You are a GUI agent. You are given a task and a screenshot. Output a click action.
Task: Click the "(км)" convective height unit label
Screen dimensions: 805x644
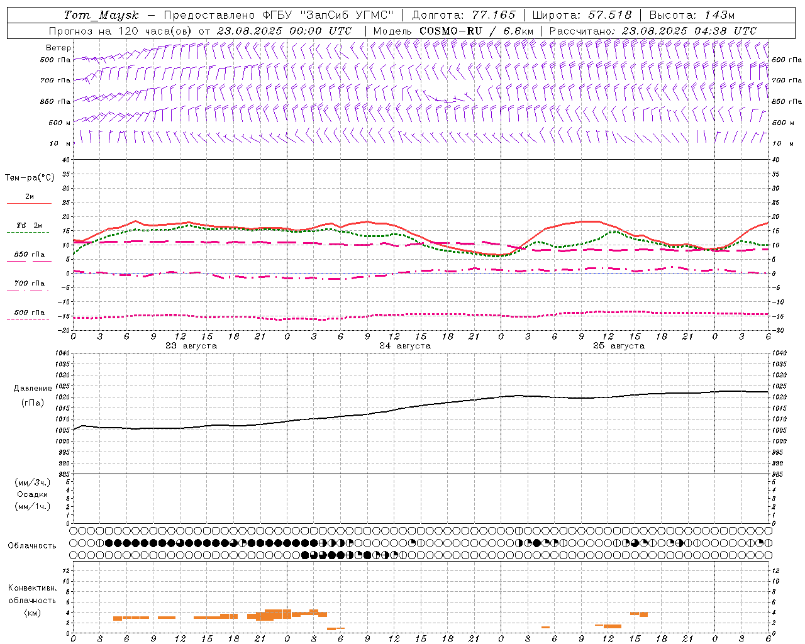pyautogui.click(x=33, y=613)
